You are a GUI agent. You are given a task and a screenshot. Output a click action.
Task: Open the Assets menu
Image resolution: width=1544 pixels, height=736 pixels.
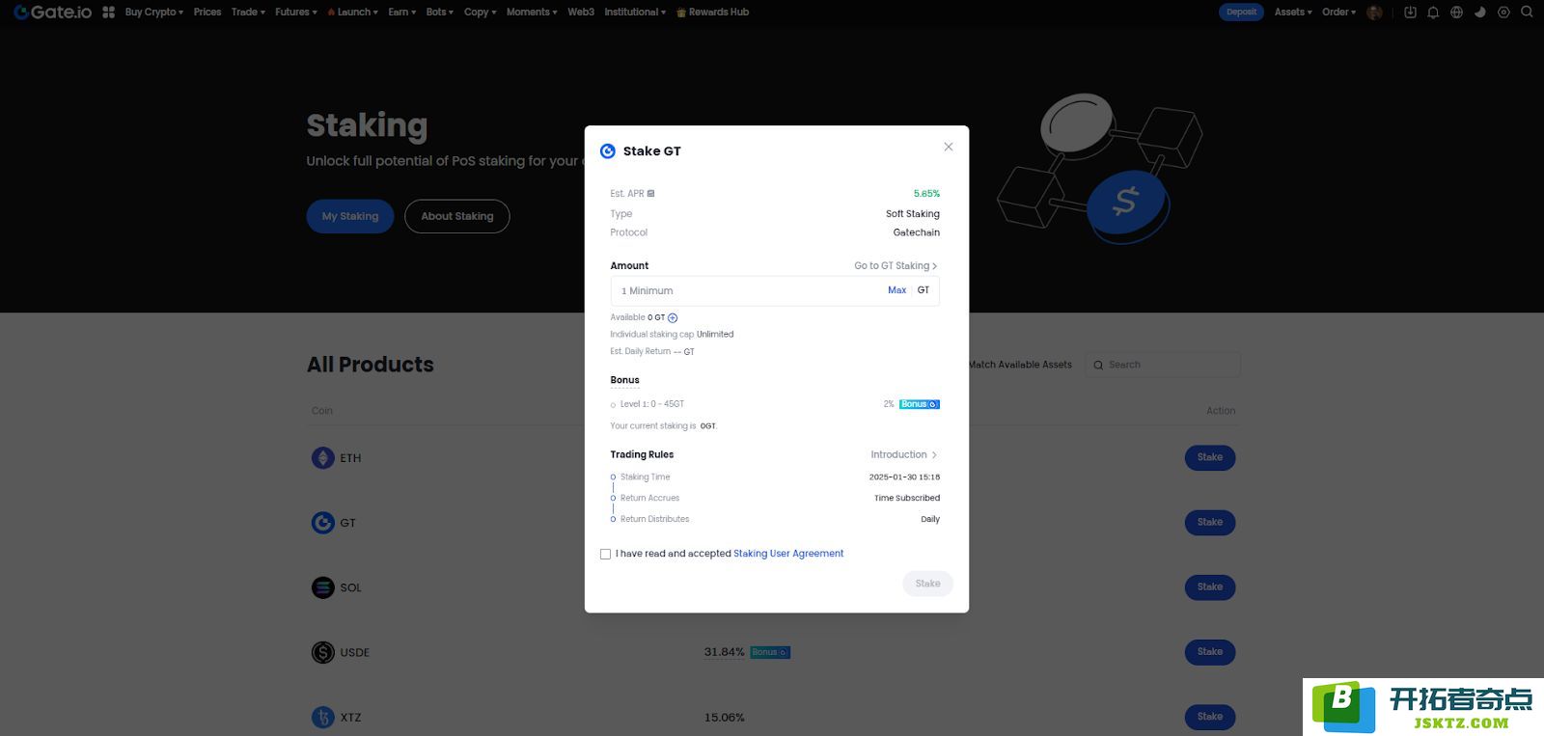point(1293,13)
